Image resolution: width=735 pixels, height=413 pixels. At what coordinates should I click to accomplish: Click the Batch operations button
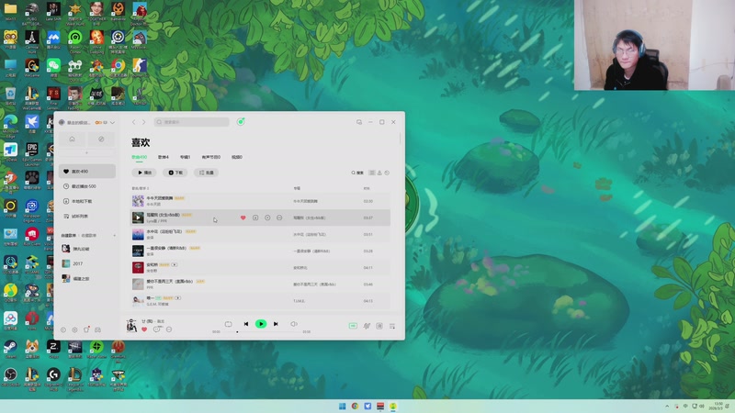pyautogui.click(x=206, y=173)
